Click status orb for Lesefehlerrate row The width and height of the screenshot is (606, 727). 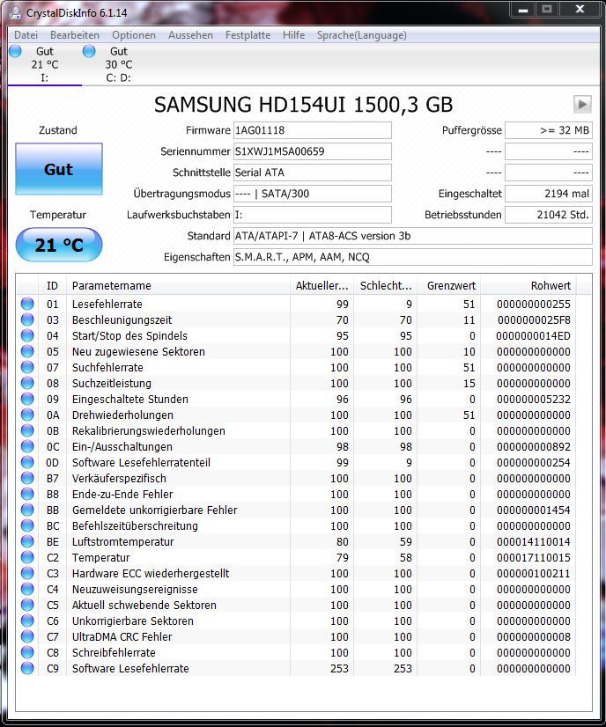[27, 304]
